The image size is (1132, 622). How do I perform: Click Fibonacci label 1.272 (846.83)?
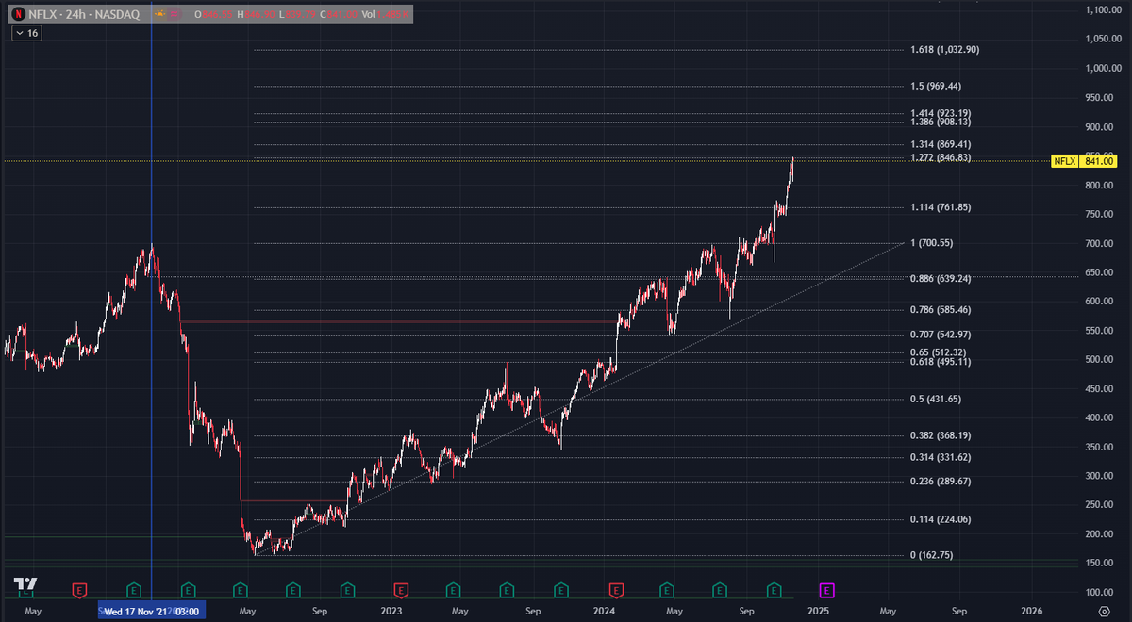click(x=941, y=157)
